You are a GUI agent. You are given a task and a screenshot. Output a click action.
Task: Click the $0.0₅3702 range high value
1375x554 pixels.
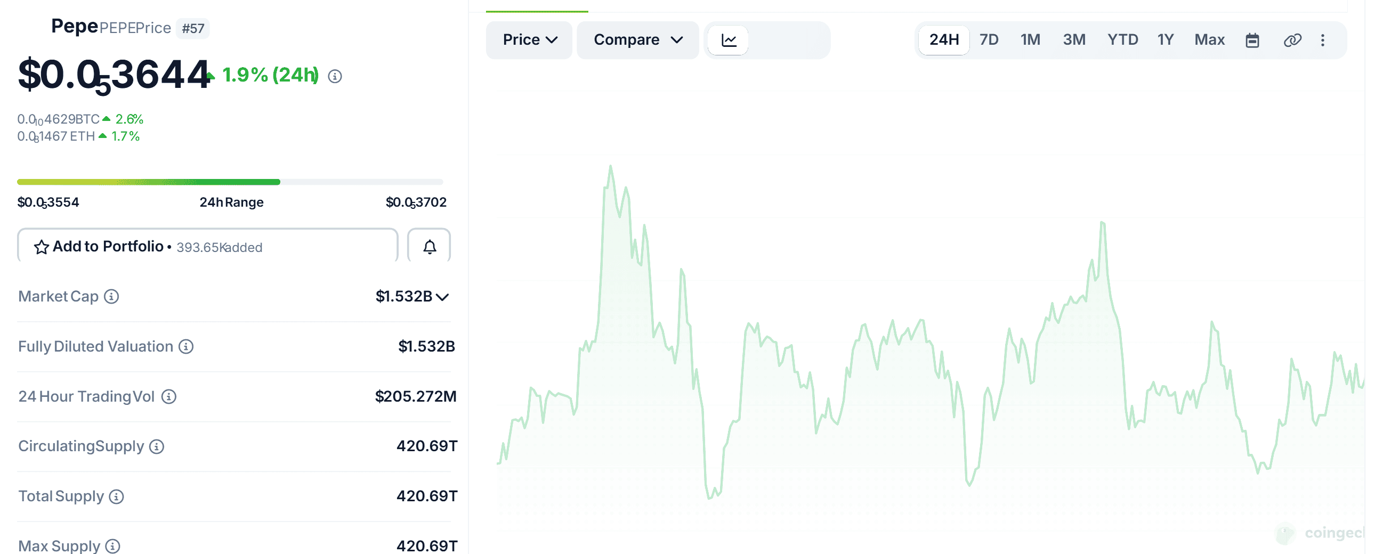[x=416, y=203]
